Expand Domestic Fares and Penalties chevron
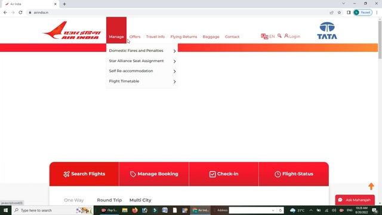Screen dimensions: 382x215 click(x=174, y=51)
